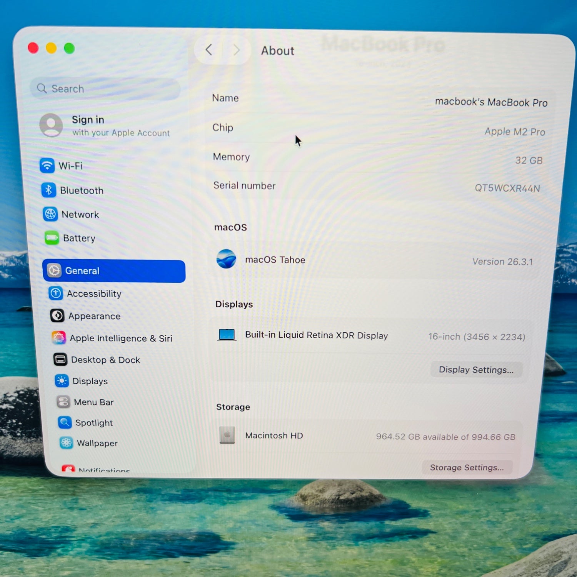Open Storage Settings... button
The image size is (577, 577).
[x=467, y=467]
